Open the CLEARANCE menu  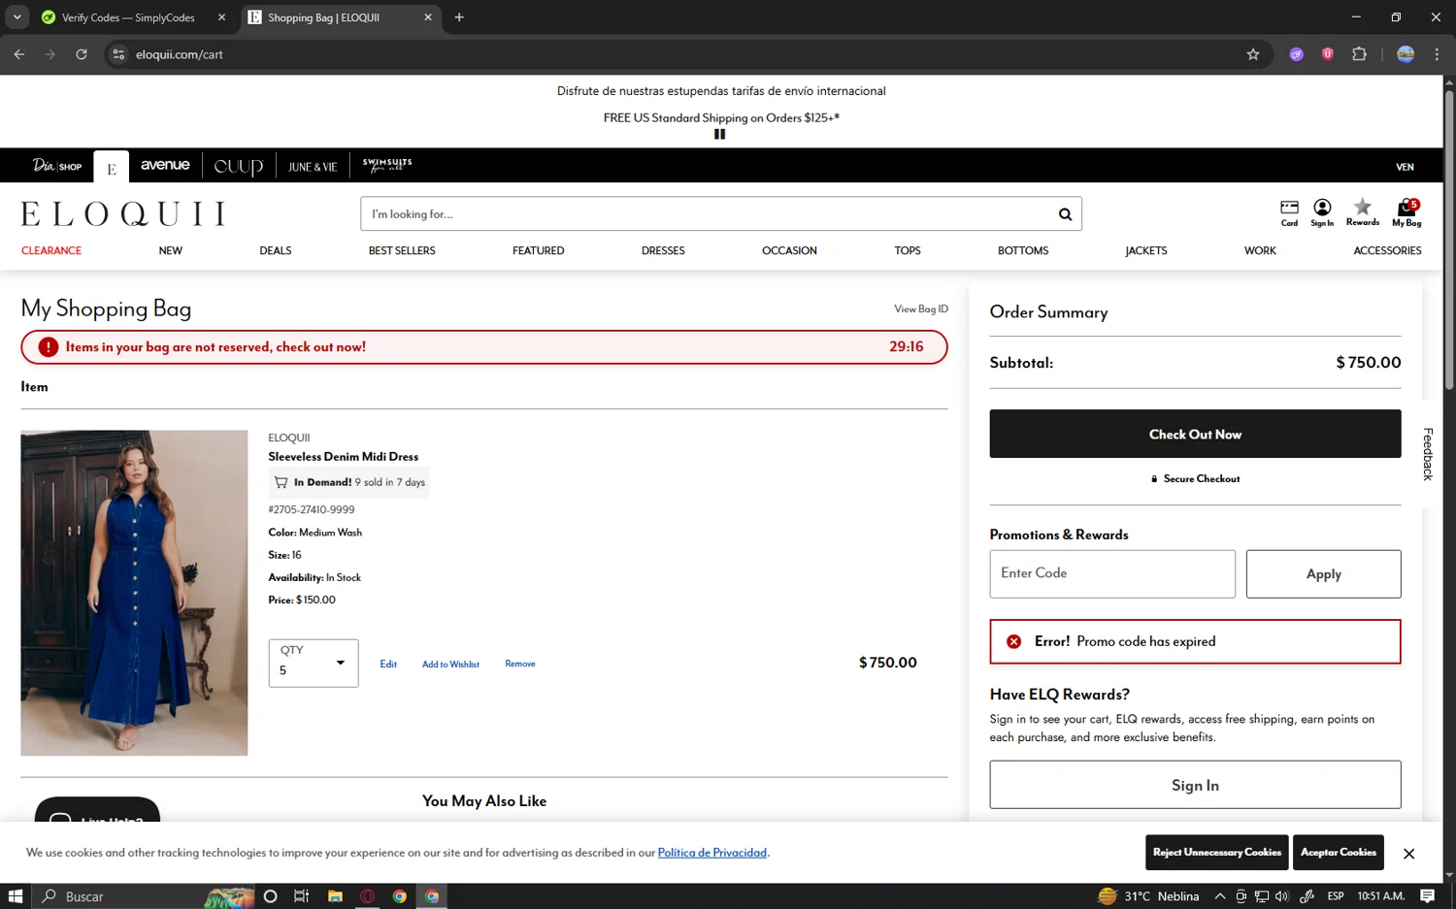(51, 250)
